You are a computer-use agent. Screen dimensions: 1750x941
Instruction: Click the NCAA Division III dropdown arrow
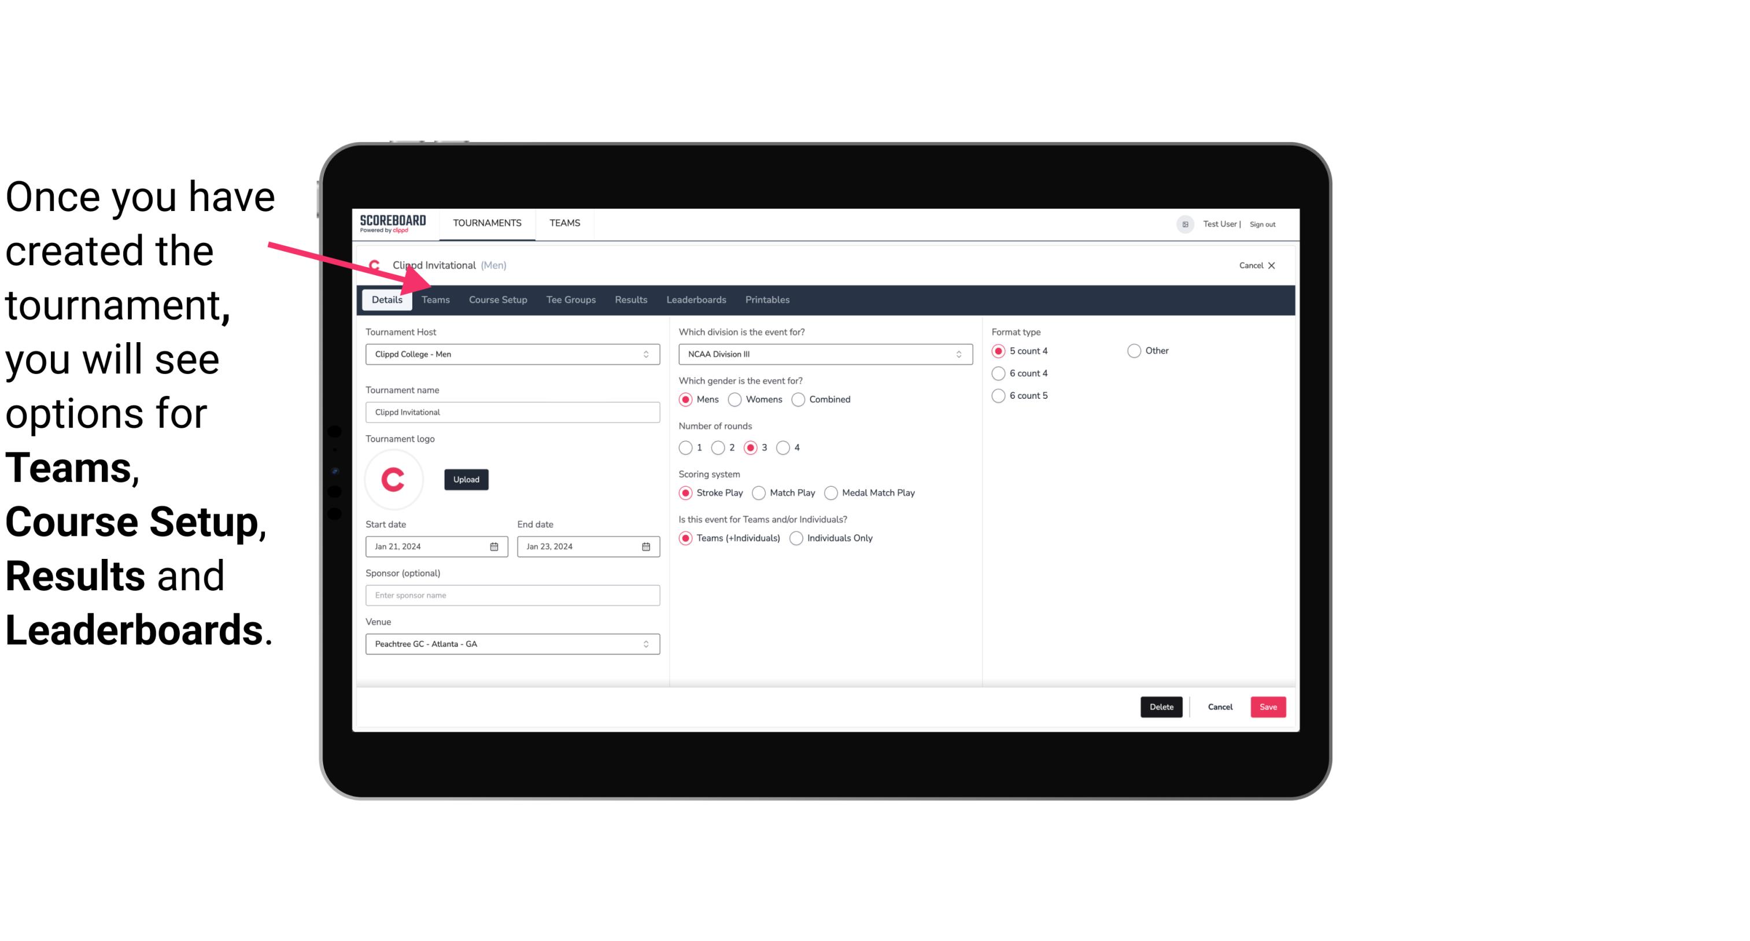955,354
